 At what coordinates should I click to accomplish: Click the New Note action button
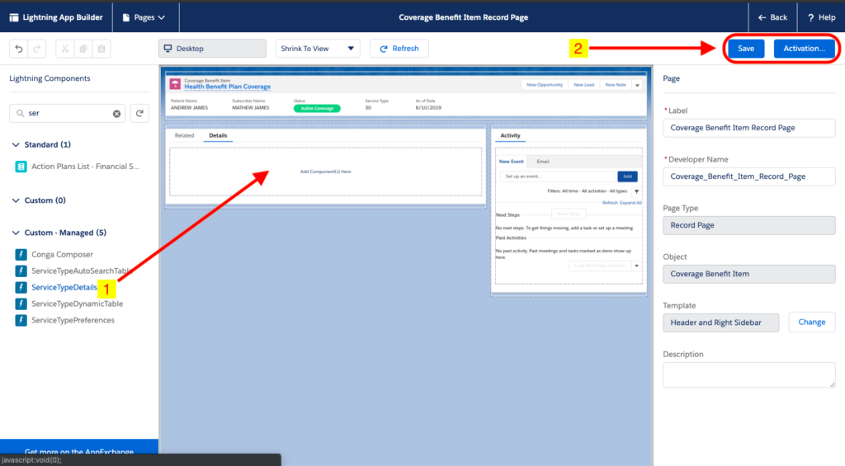[616, 85]
